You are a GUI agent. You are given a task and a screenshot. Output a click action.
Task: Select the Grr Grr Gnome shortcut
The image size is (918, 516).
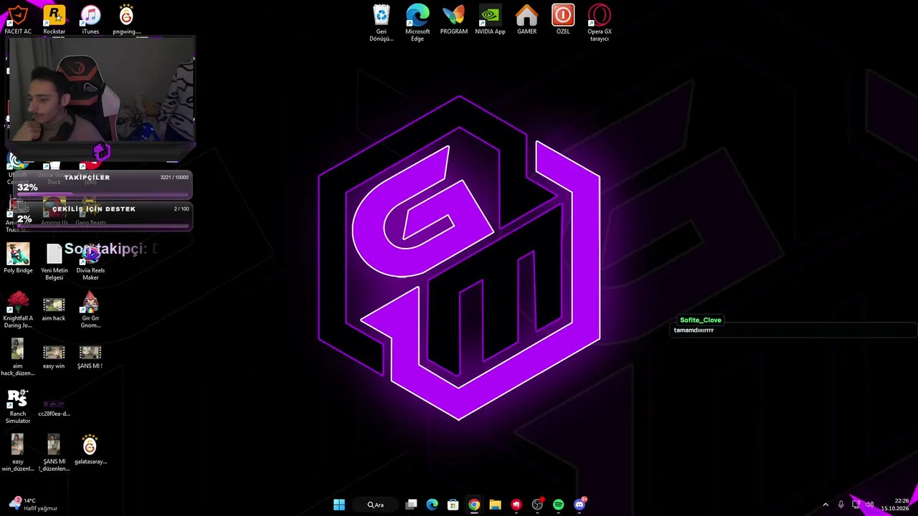pos(90,310)
